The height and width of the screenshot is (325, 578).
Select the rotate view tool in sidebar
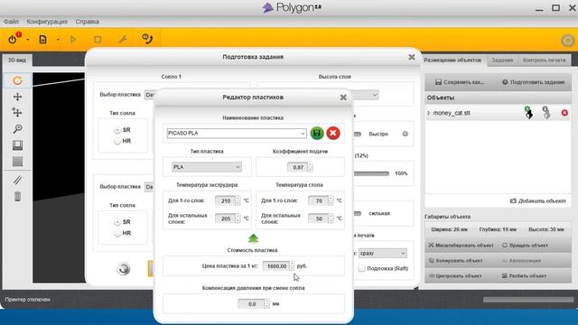click(17, 80)
